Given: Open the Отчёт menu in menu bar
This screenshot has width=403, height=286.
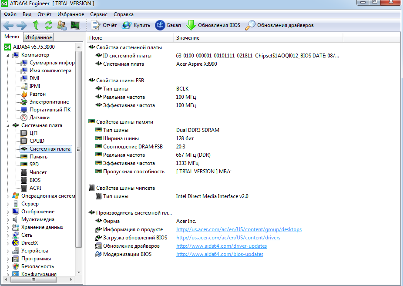Looking at the screenshot, I should [x=44, y=14].
